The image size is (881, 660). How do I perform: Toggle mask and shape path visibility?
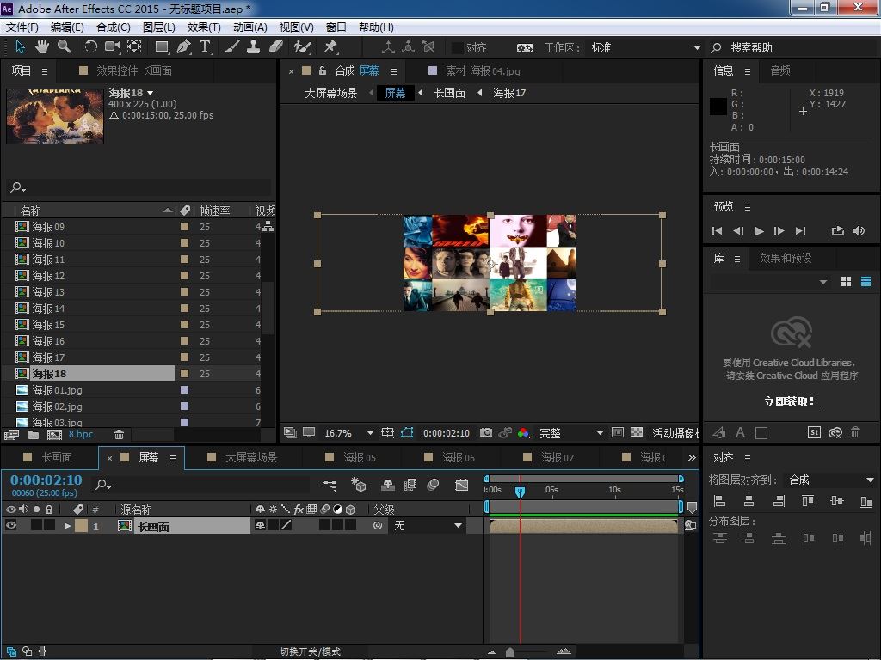point(407,433)
